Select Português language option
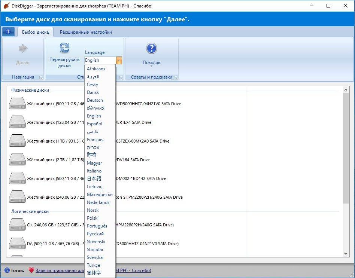 [x=100, y=226]
